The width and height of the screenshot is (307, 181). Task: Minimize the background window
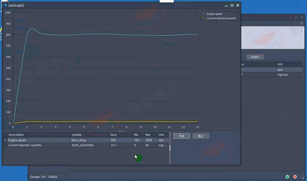pyautogui.click(x=291, y=18)
